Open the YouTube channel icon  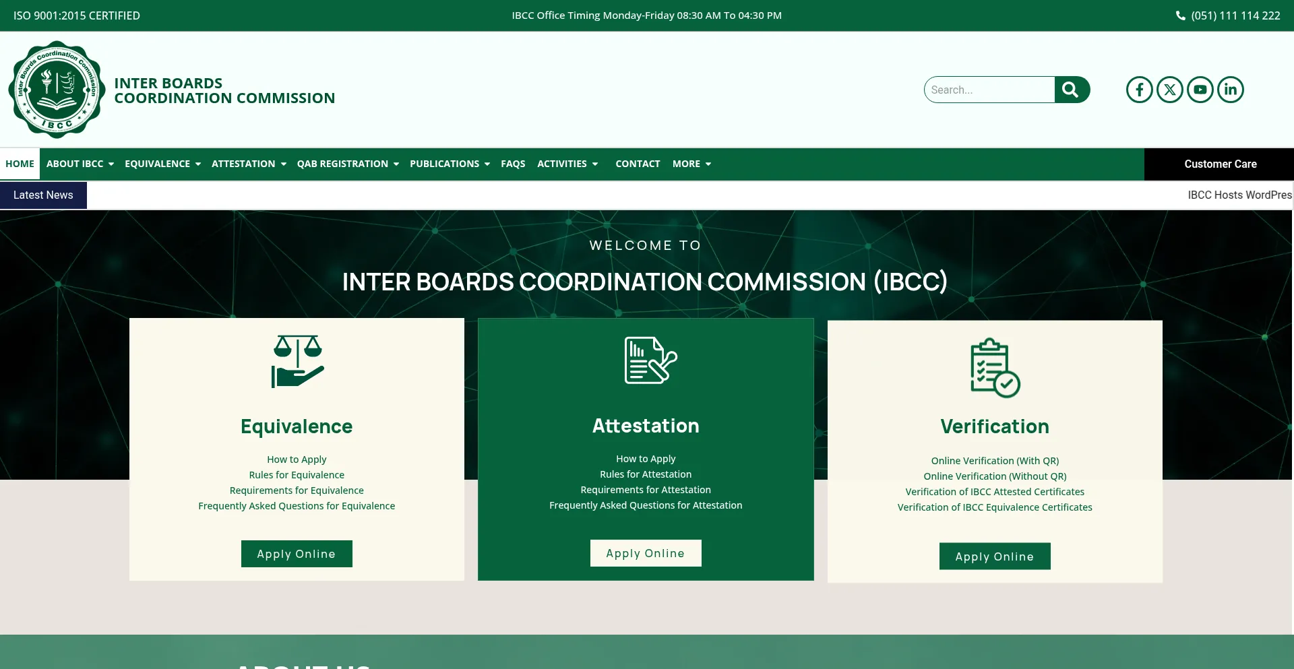point(1200,90)
